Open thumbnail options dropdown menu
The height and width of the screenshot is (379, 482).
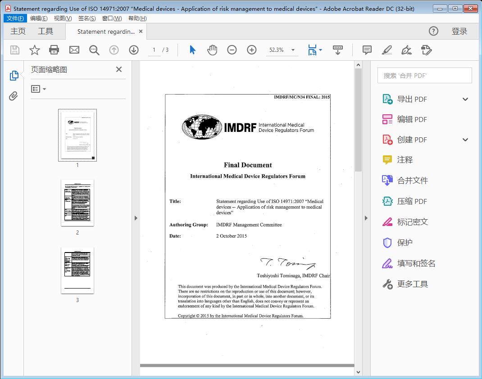pos(38,89)
